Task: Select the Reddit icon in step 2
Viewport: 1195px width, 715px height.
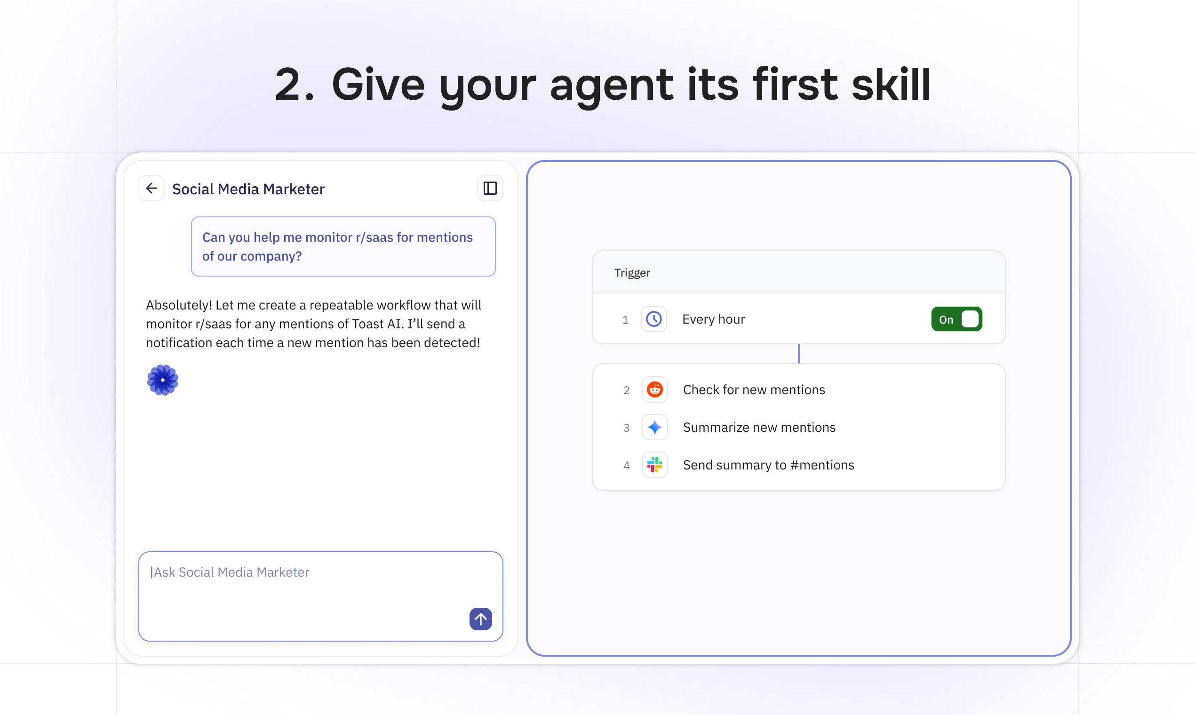Action: tap(654, 389)
